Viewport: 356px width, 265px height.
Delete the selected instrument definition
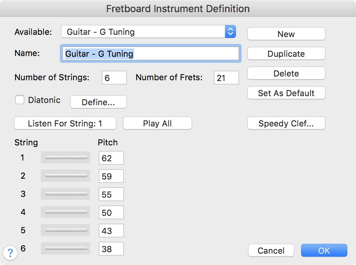tap(286, 73)
